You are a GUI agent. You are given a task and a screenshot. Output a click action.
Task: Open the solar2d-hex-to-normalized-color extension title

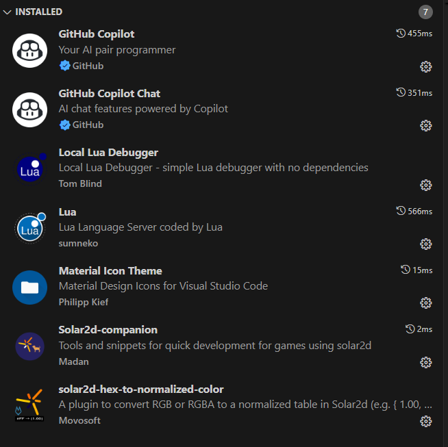pyautogui.click(x=141, y=389)
